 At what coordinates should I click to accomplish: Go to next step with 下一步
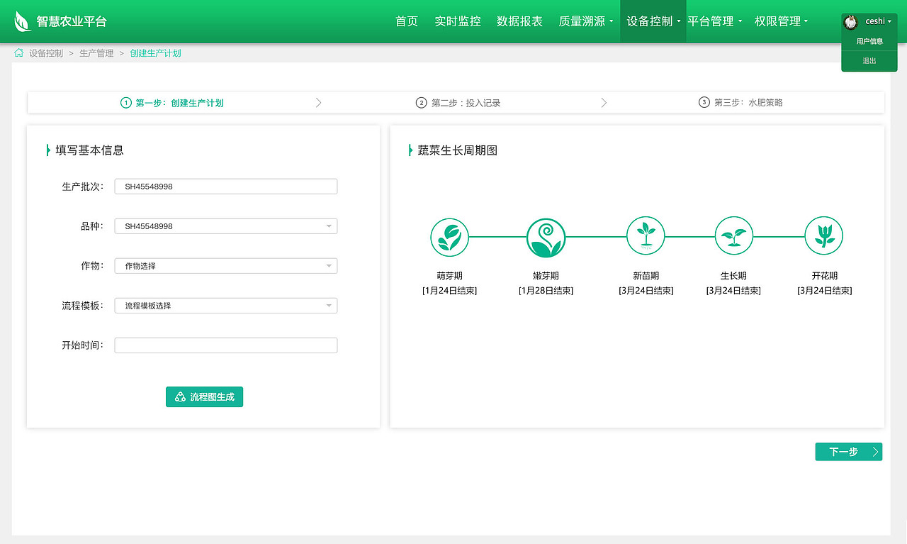[849, 452]
